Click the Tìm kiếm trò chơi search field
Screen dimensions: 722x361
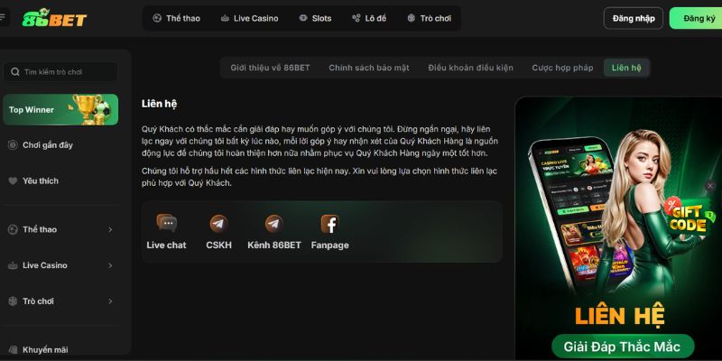60,72
